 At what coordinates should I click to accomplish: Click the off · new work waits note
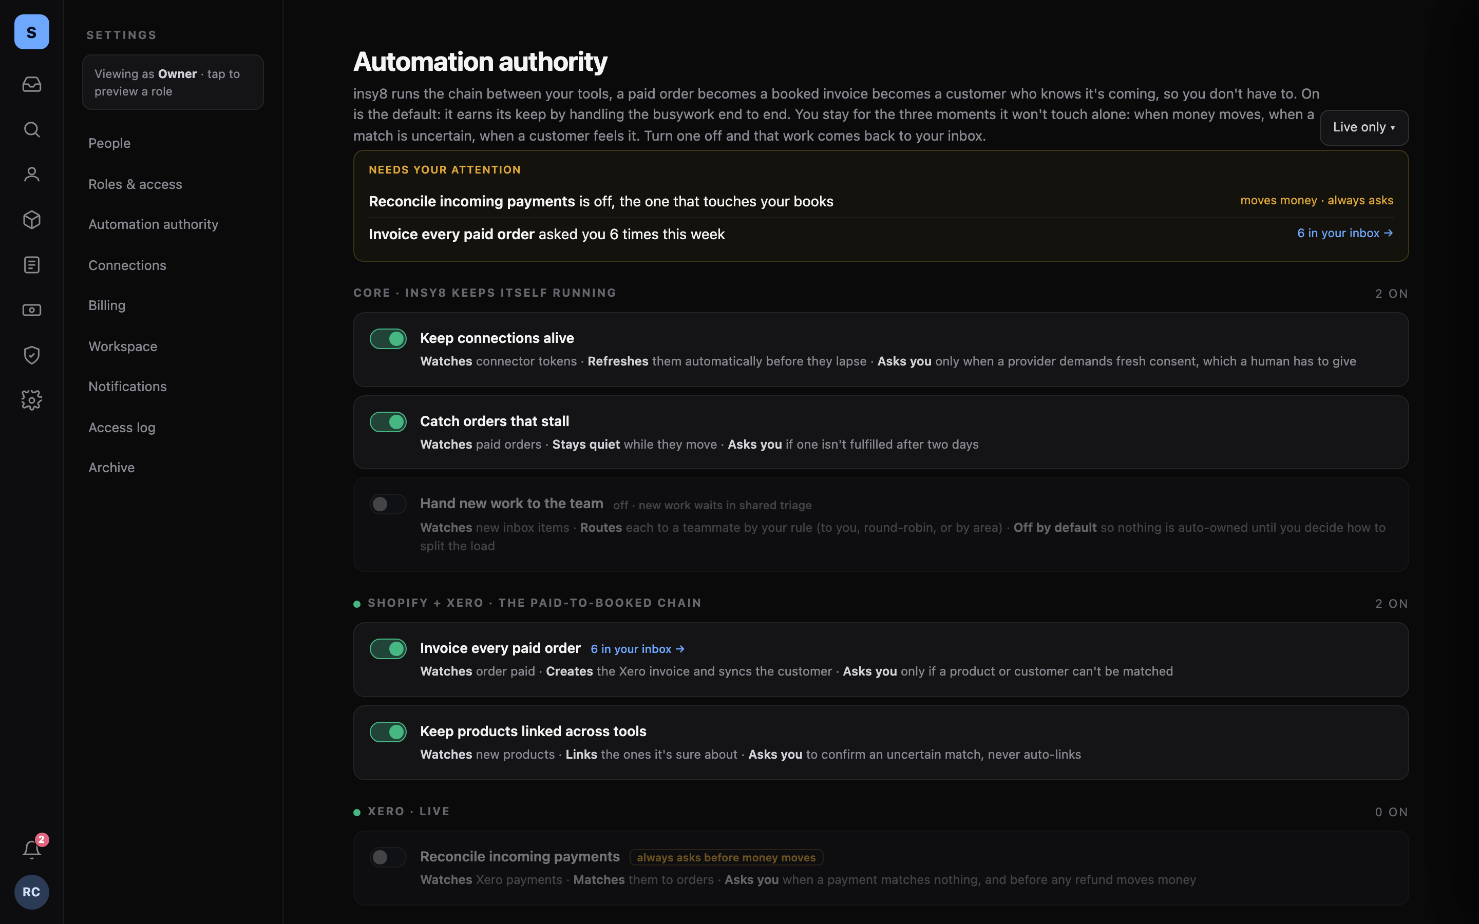[712, 506]
